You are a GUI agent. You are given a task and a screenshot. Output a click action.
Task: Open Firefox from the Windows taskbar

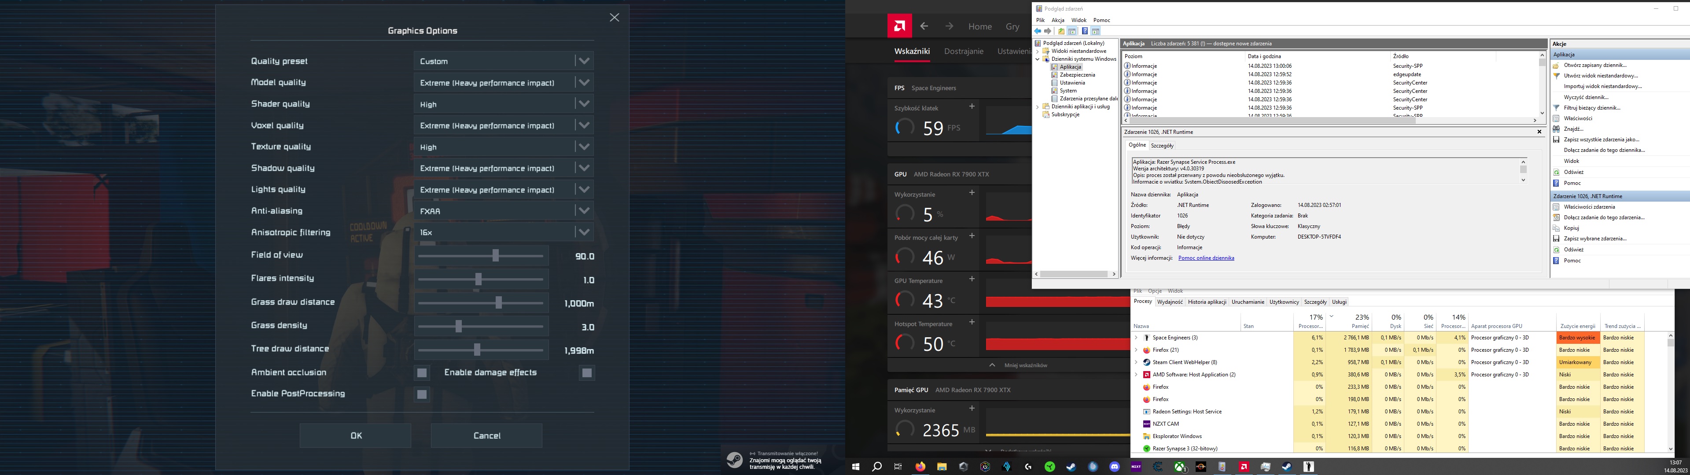pos(920,467)
